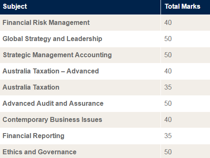Select Global Strategy and Leadership subject
The image size is (210, 158).
pos(52,39)
